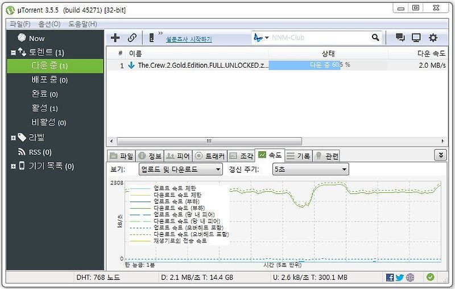Click the D: 2.1 MB/초 download status
The image size is (455, 289).
tap(197, 278)
